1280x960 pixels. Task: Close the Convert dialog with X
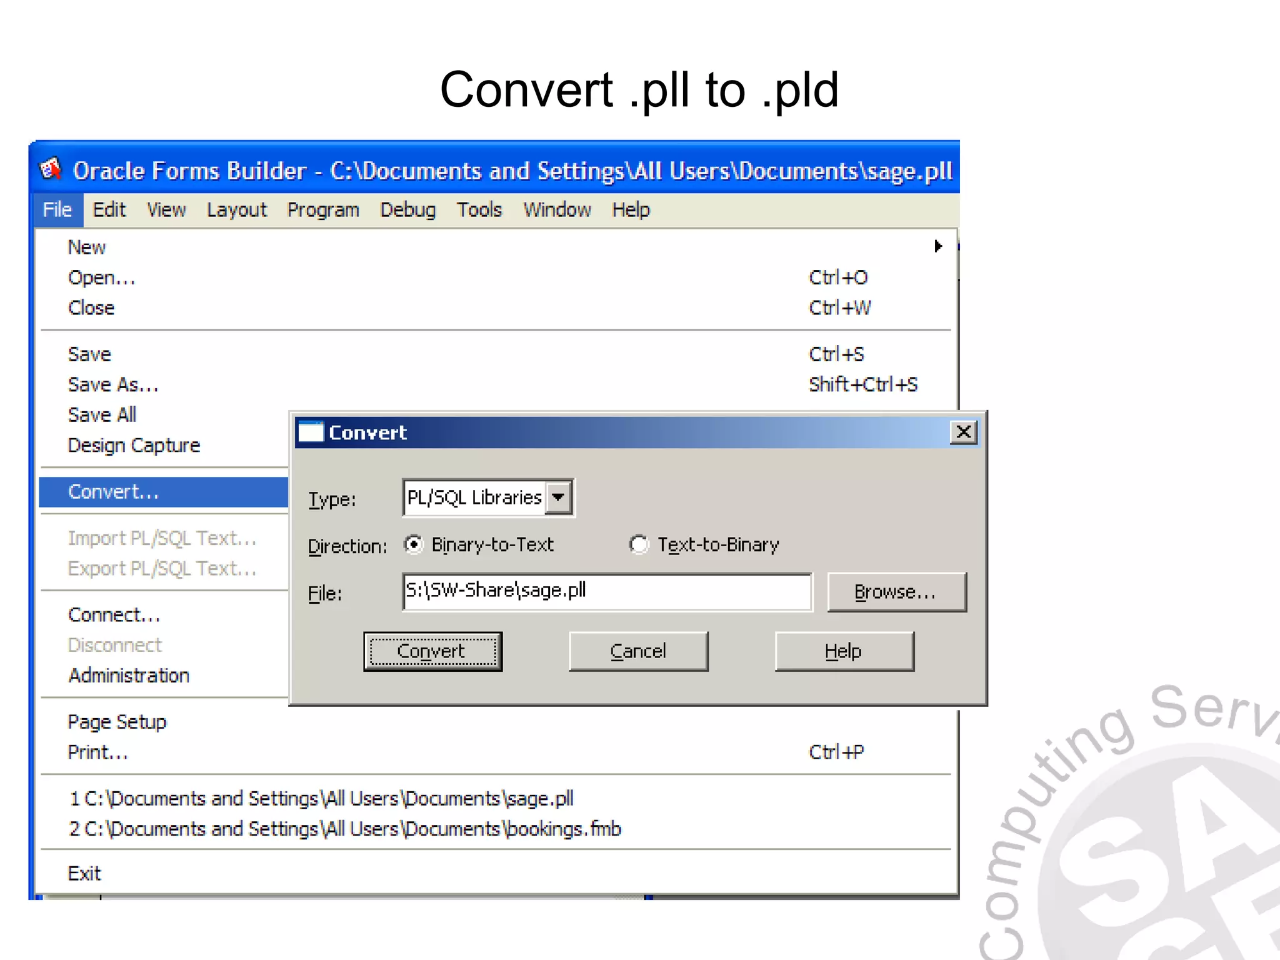[964, 432]
